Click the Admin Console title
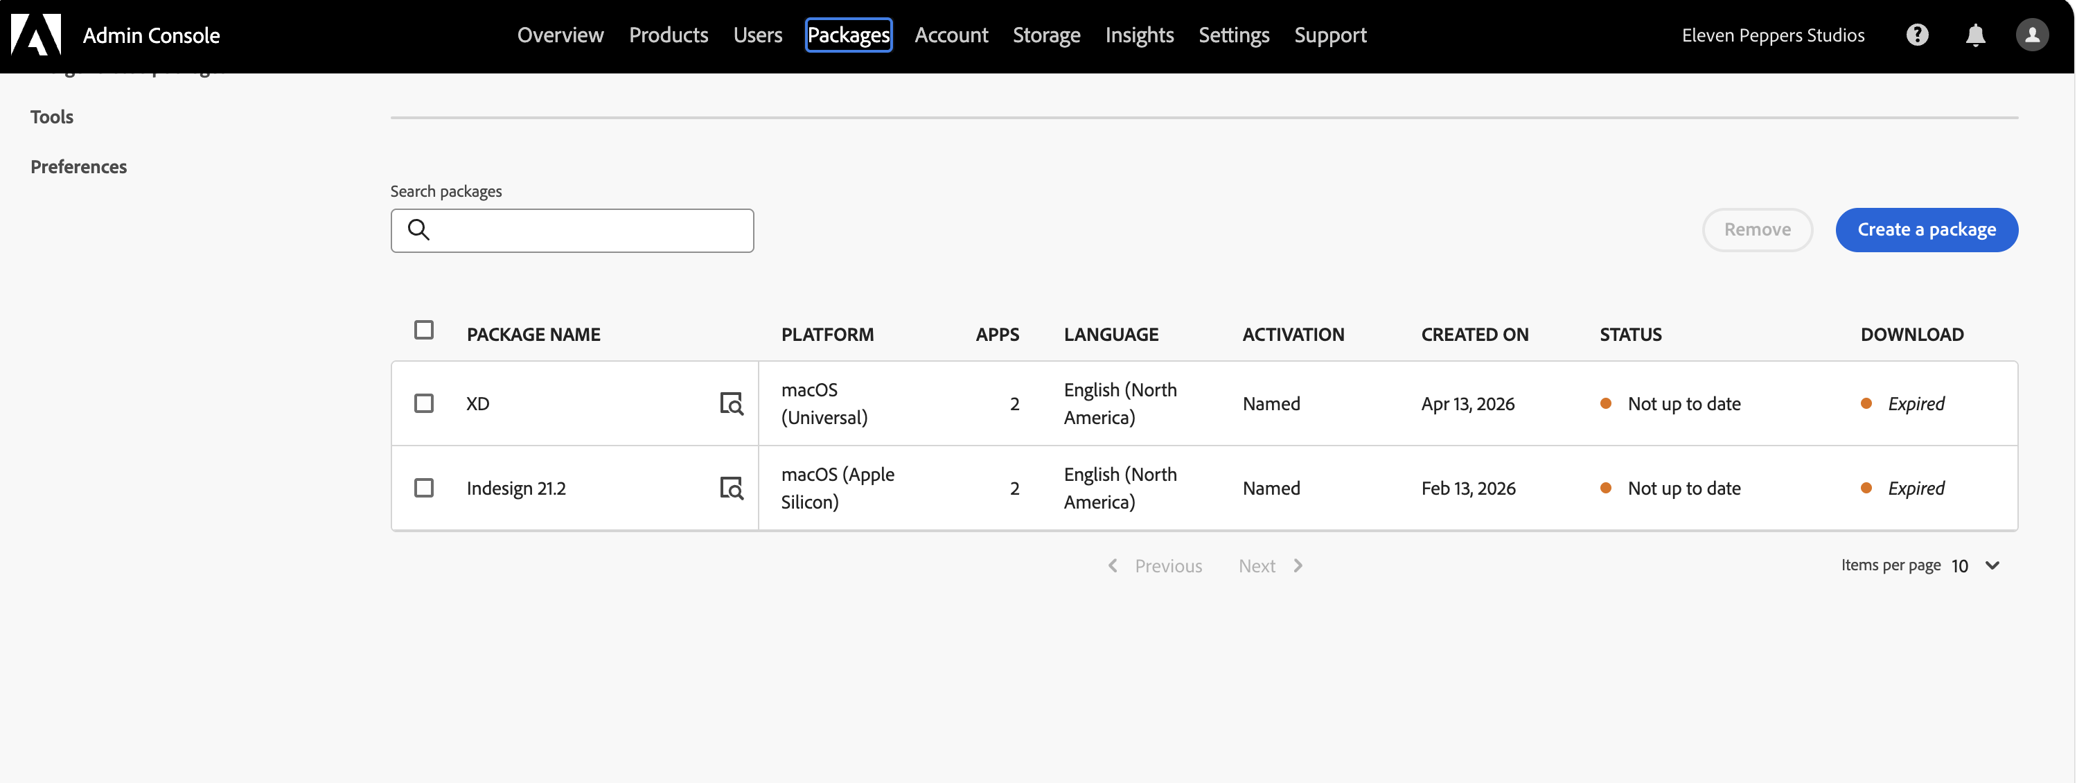 tap(151, 35)
